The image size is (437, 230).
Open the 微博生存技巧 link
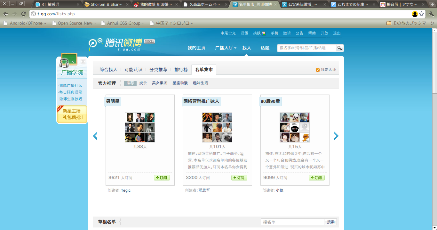pyautogui.click(x=70, y=99)
